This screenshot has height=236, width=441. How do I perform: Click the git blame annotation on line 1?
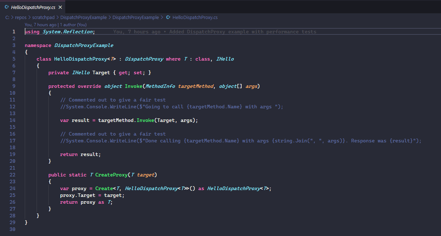click(x=215, y=32)
